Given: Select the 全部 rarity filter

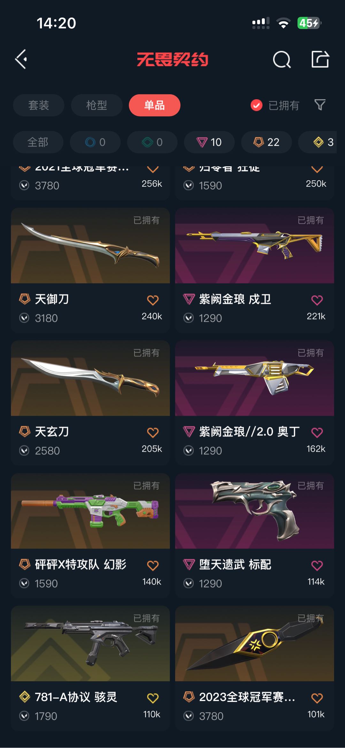Looking at the screenshot, I should [38, 142].
